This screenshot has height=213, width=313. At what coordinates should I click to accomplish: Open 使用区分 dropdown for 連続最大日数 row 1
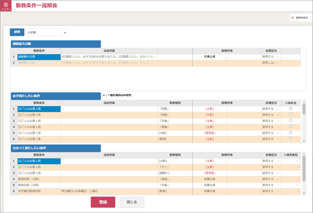[278, 57]
